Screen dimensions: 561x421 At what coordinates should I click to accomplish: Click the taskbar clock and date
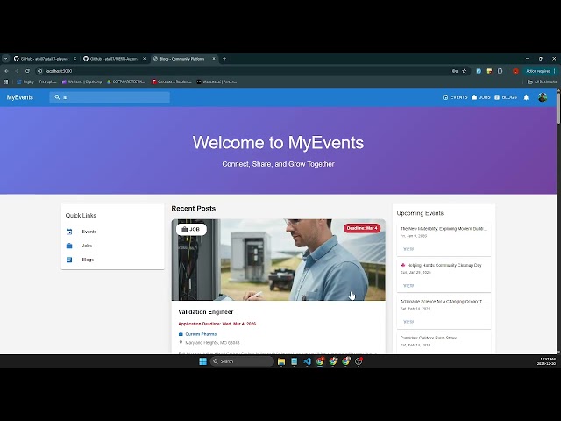coord(547,361)
